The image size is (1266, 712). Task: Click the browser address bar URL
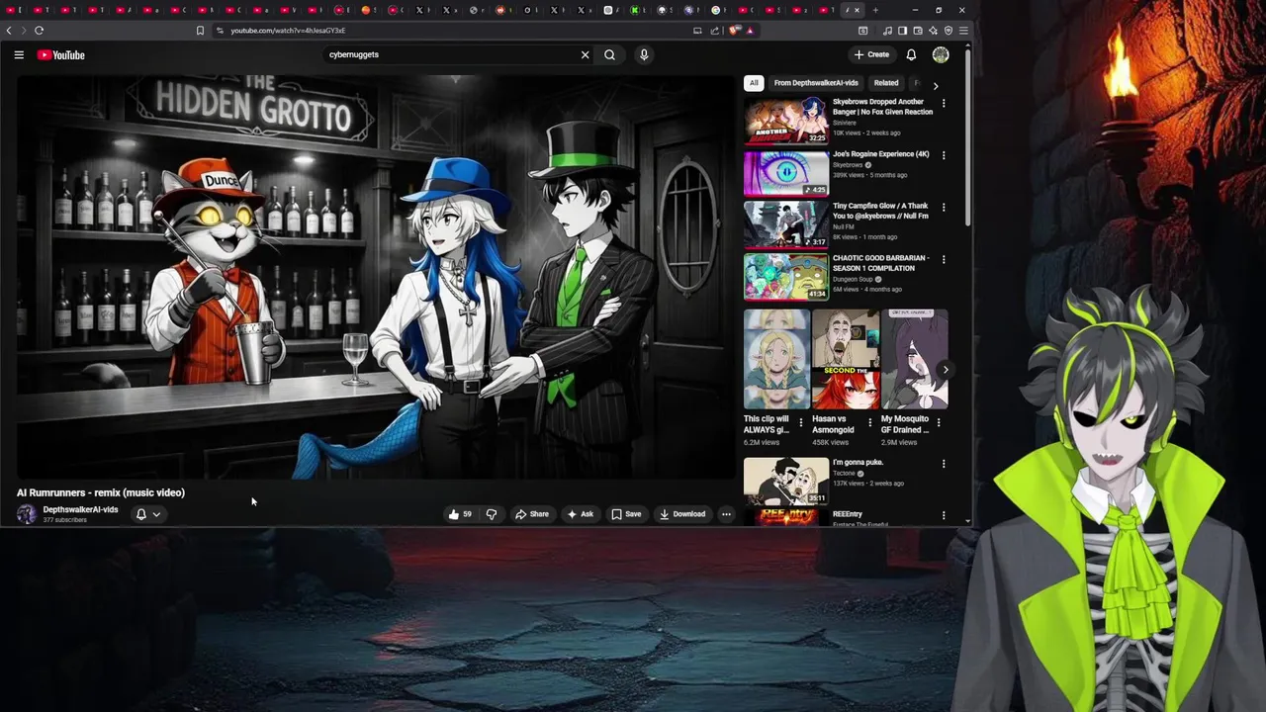click(288, 31)
